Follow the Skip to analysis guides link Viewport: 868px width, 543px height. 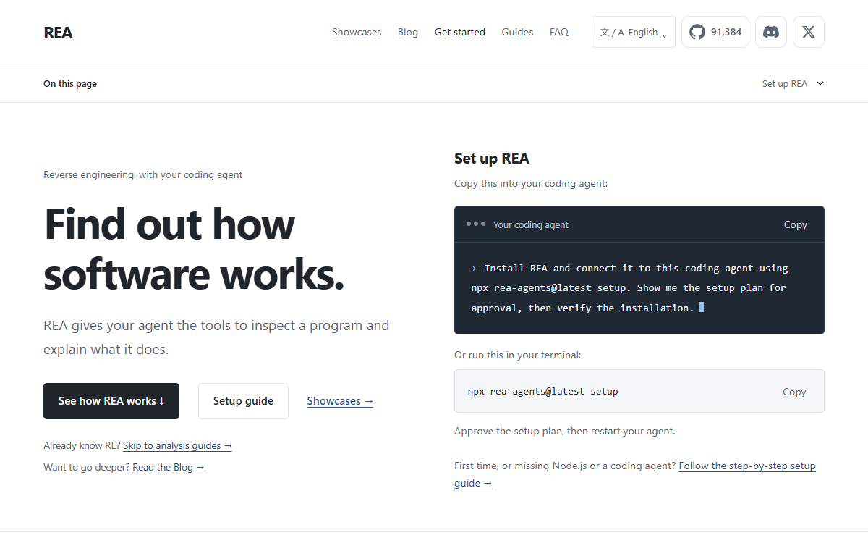point(177,445)
